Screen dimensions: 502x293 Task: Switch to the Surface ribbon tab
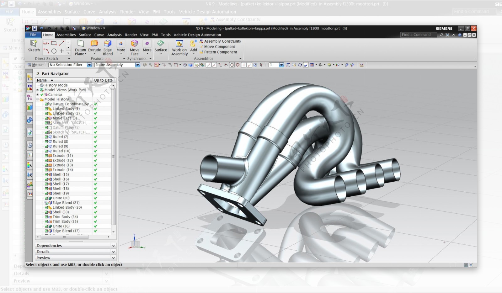85,35
